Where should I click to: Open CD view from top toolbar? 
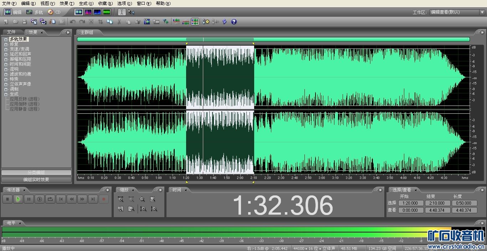[x=54, y=12]
